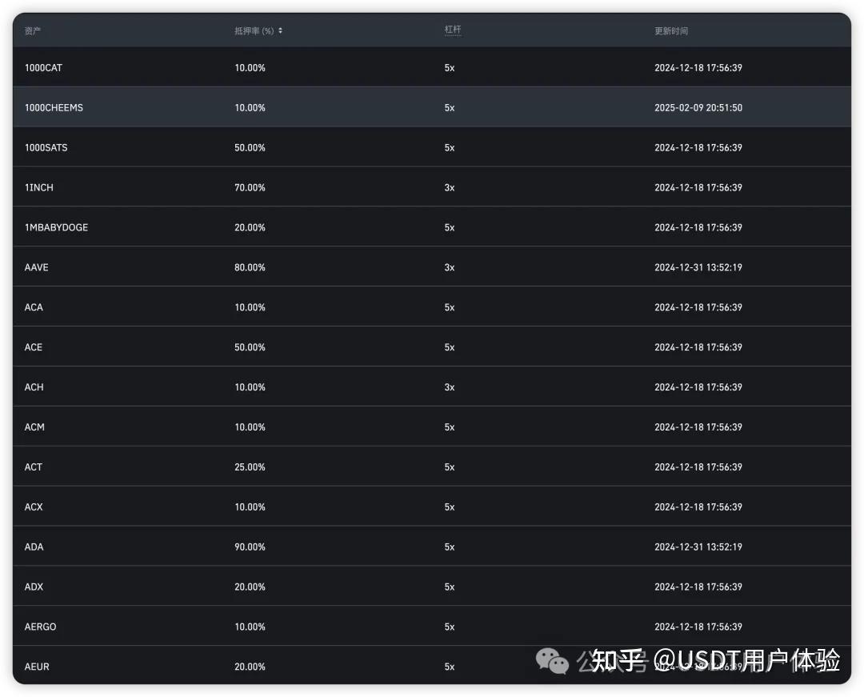Click the ADA timestamp 2024-12-31 13:52:19
This screenshot has width=864, height=697.
[x=698, y=547]
